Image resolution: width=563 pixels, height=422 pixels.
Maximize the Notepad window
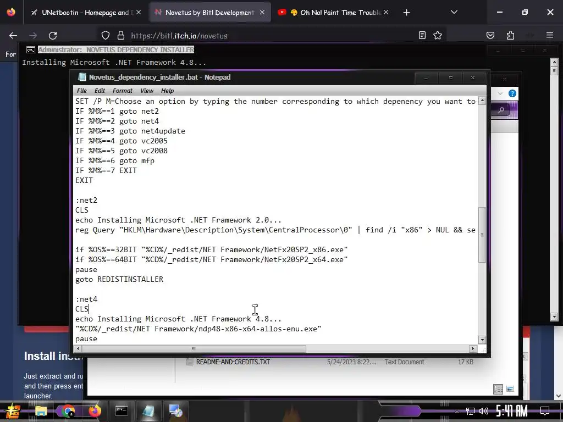click(451, 78)
